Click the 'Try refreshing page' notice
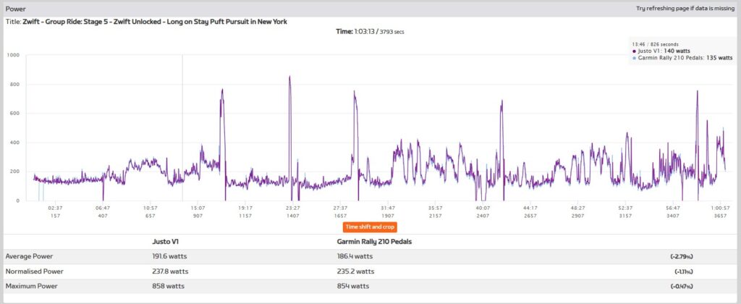The width and height of the screenshot is (741, 304). tap(685, 9)
